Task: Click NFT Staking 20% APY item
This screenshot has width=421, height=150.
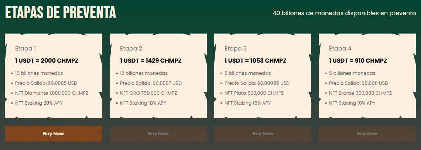Action: coord(39,103)
